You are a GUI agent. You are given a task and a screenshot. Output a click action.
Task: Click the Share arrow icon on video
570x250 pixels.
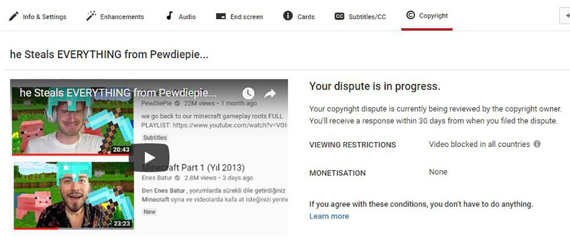[x=270, y=94]
